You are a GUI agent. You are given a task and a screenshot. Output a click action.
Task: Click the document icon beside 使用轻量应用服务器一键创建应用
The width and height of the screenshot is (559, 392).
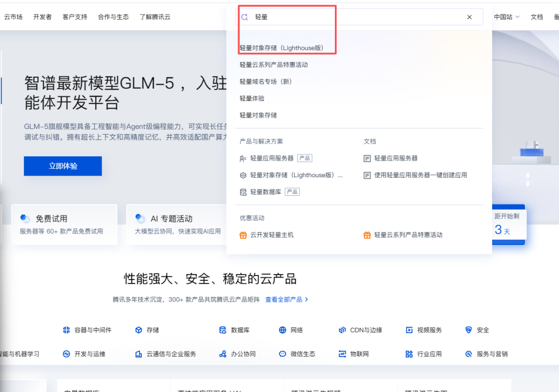coord(367,175)
